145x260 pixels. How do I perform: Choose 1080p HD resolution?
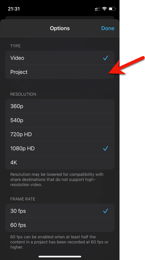click(x=60, y=149)
